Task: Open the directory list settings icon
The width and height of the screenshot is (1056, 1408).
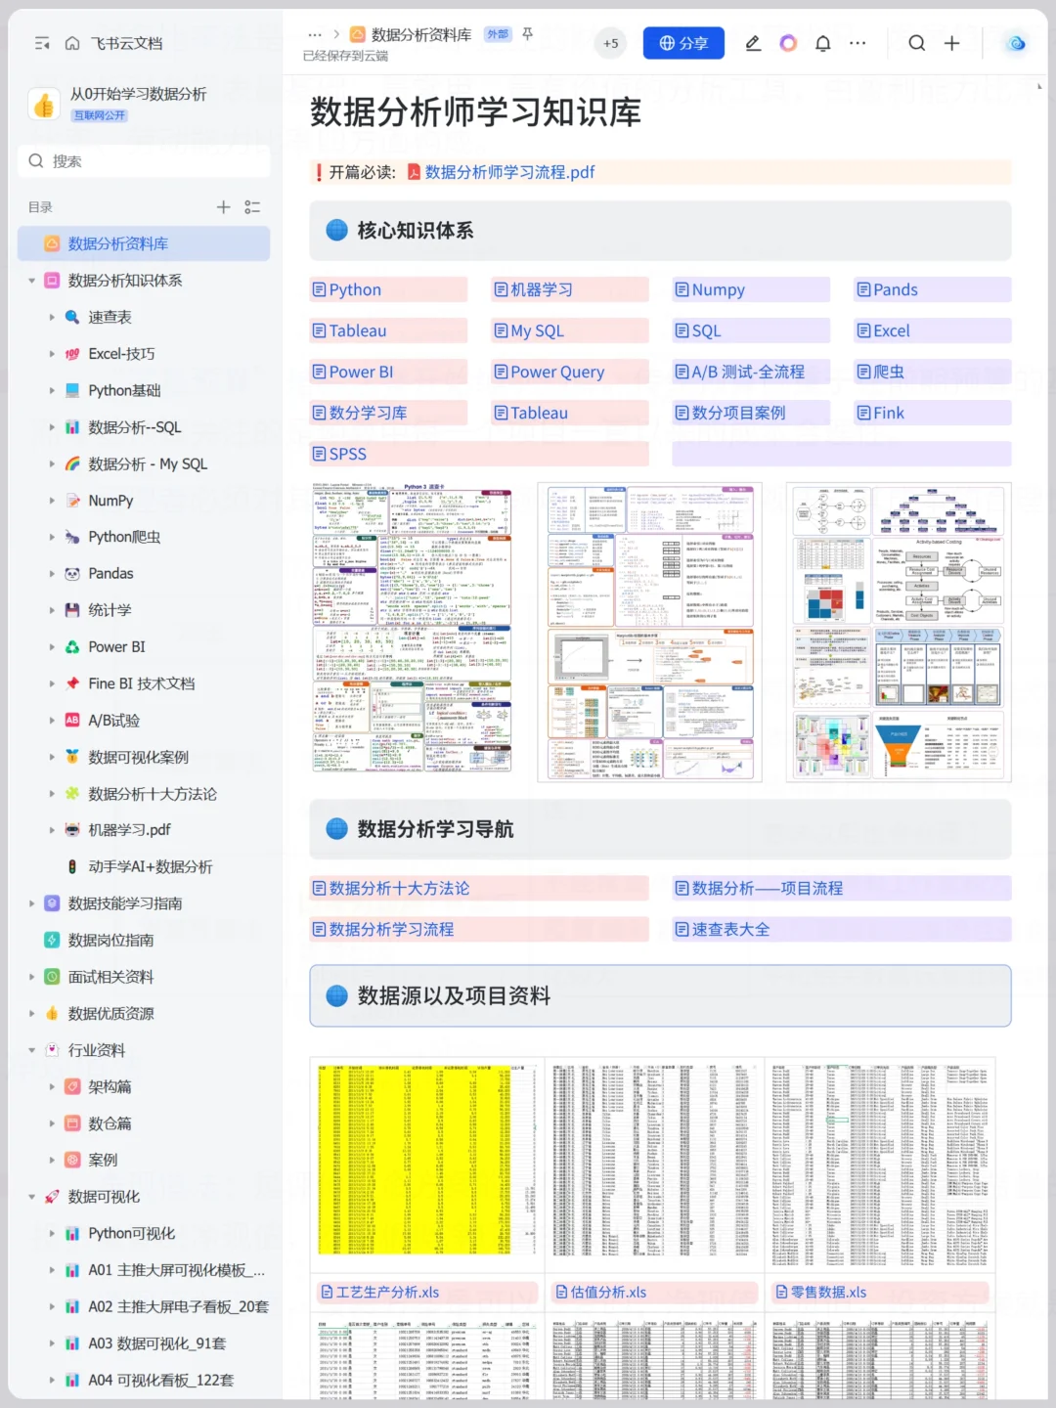Action: [x=252, y=207]
